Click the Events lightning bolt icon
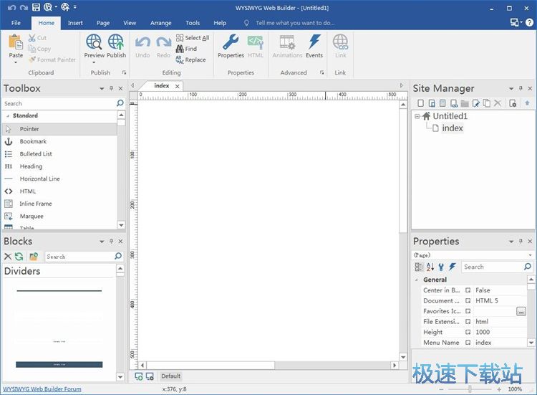The width and height of the screenshot is (537, 395). 314,42
